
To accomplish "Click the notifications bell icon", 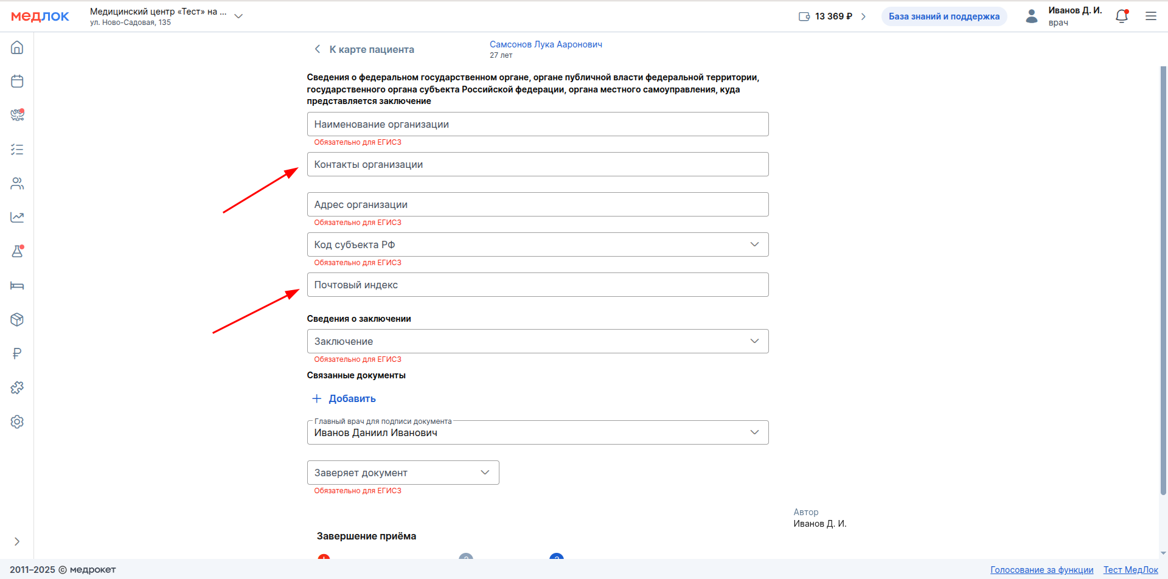I will point(1122,16).
